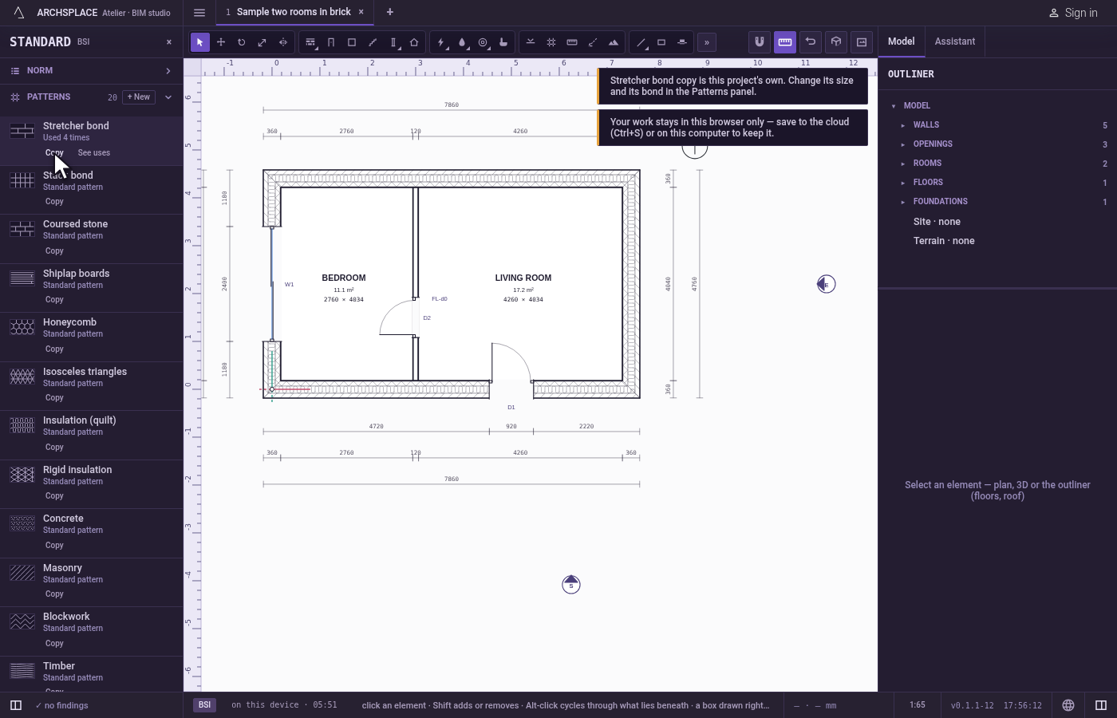Screen dimensions: 1117x718
Task: Open the hamburger main menu
Action: click(199, 12)
